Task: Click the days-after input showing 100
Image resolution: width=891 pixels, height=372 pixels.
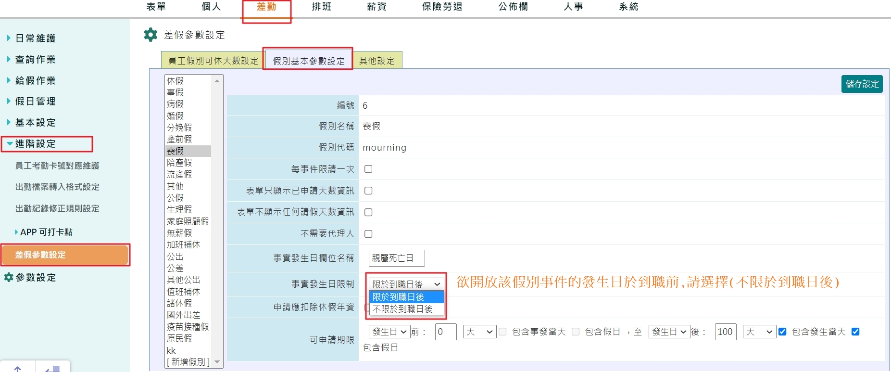Action: pos(726,332)
